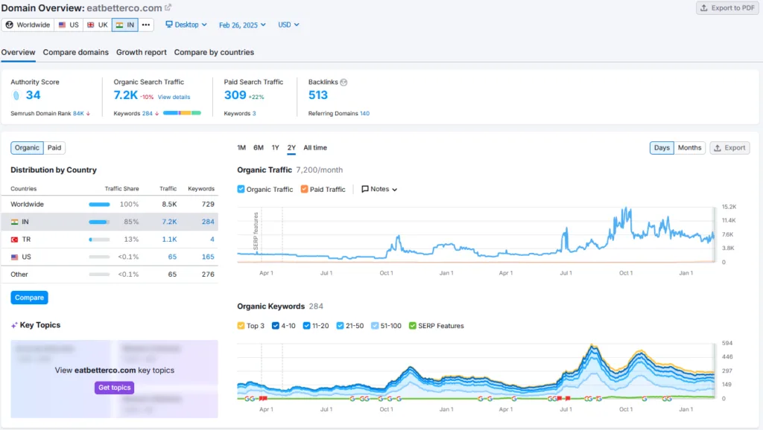Screen dimensions: 763x430
Task: Toggle Top 3 keywords checkbox
Action: point(241,326)
